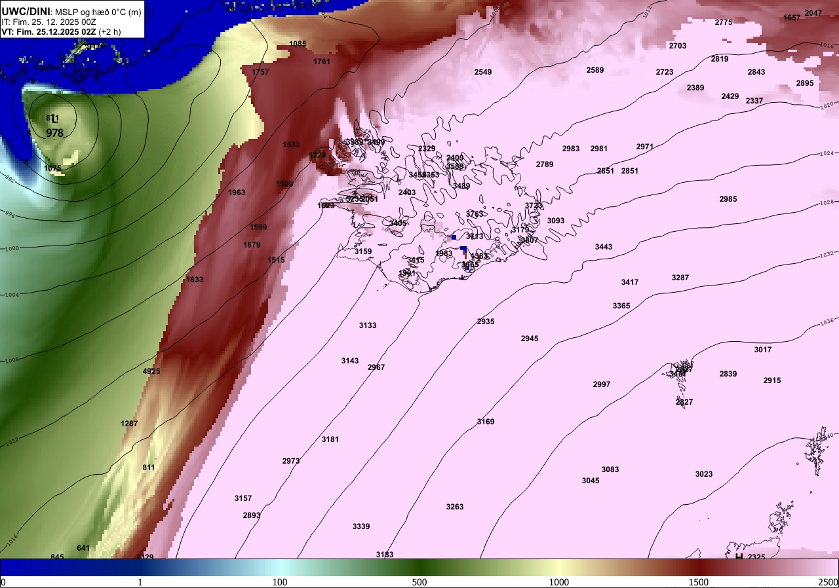Click the value 2589
The image size is (839, 588).
595,70
